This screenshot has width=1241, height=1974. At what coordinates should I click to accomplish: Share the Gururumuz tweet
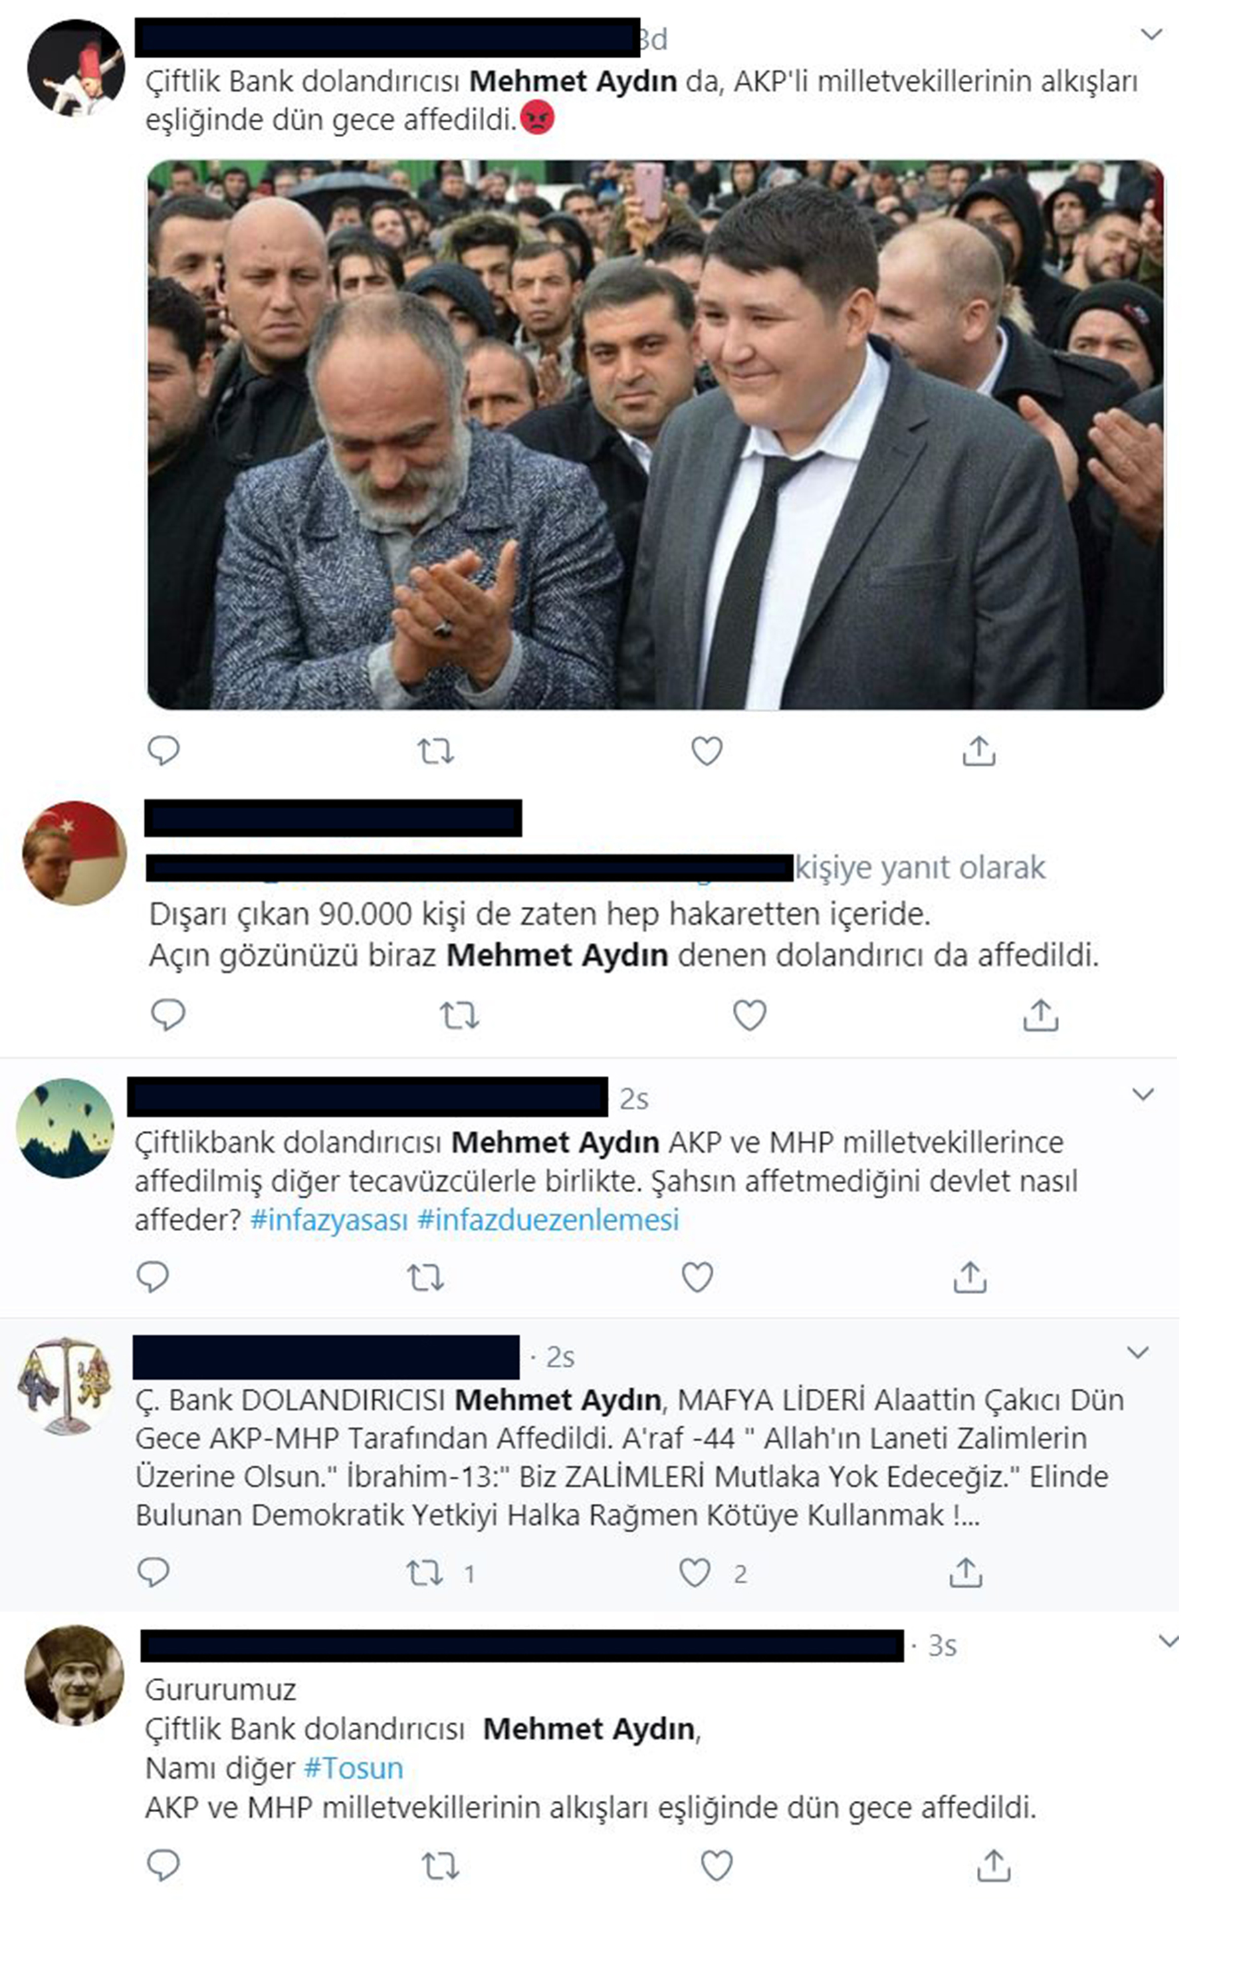[994, 1865]
